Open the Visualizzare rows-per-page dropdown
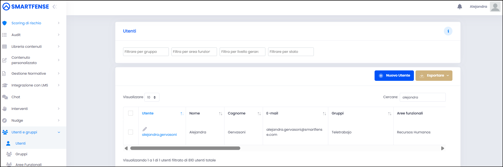The image size is (503, 167). (152, 97)
